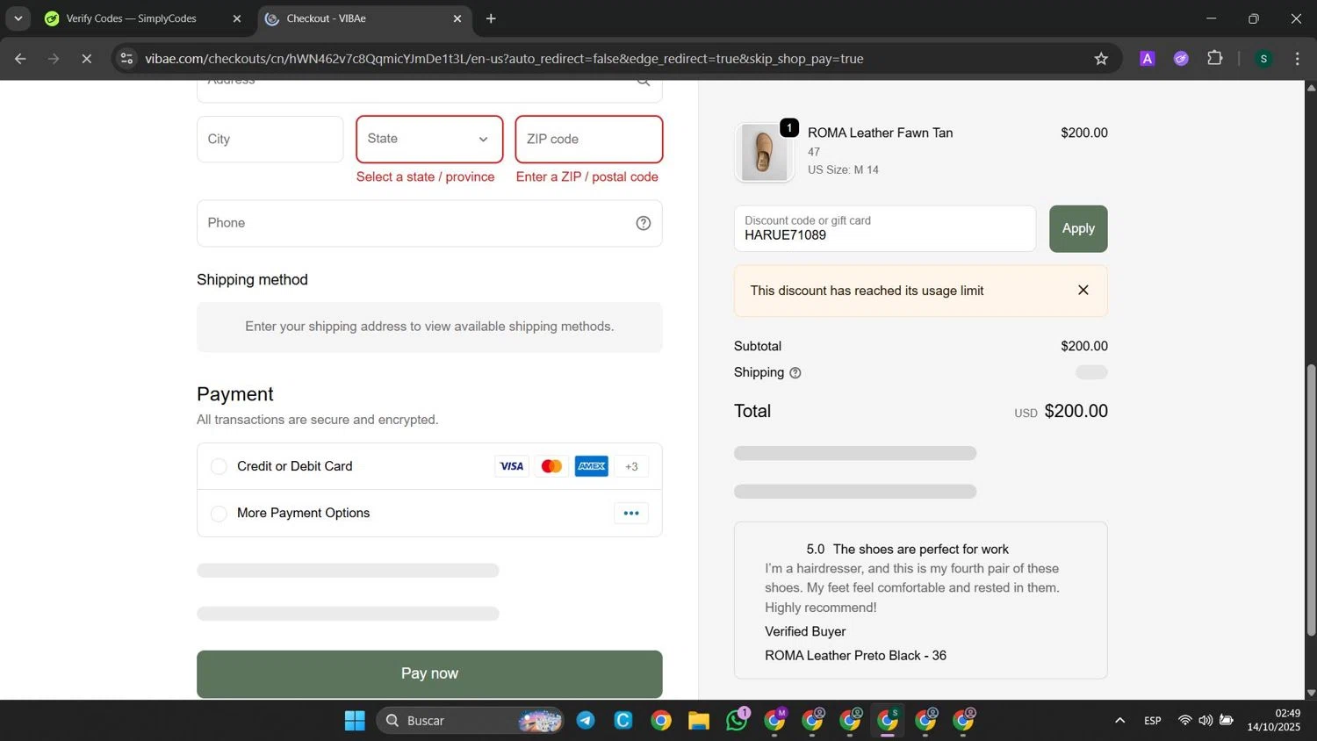Viewport: 1317px width, 741px height.
Task: Click the "Verified Buyer" text
Action: (805, 631)
